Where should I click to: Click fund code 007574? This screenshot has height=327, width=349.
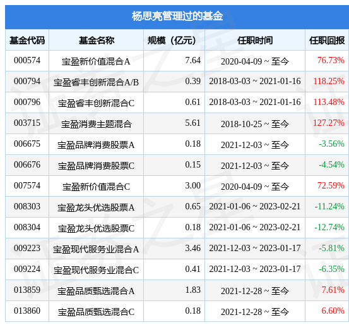(27, 185)
